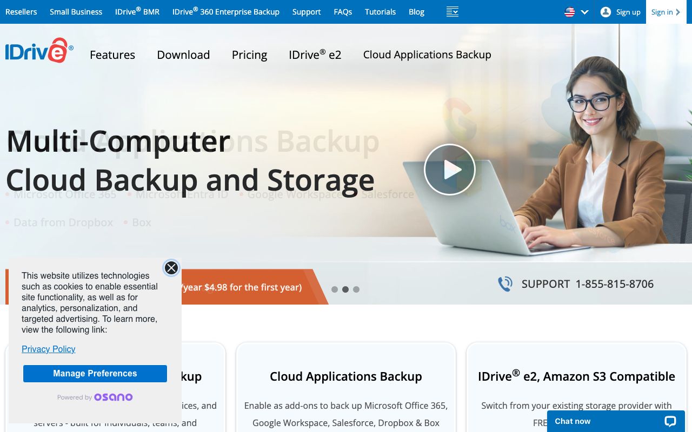Click the Cloud Applications Backup card heading
This screenshot has height=432, width=692.
346,376
